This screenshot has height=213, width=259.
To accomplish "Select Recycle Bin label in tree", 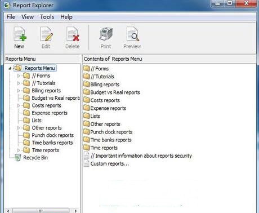I will pyautogui.click(x=35, y=158).
